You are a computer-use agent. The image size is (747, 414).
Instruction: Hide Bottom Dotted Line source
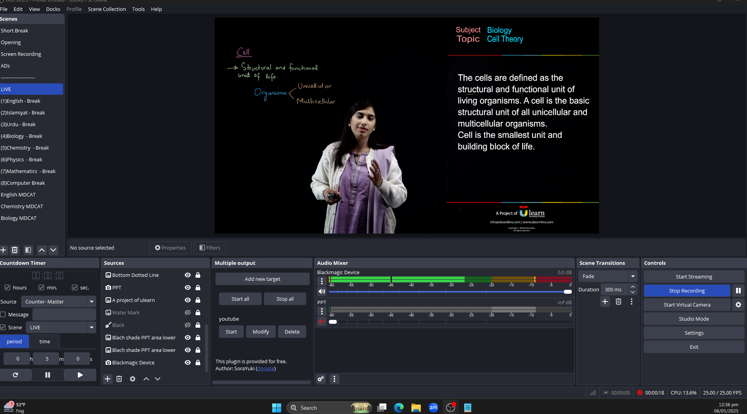pyautogui.click(x=188, y=275)
